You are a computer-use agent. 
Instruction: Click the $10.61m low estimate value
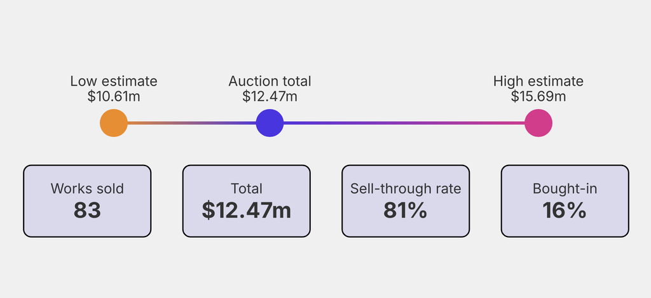[114, 96]
